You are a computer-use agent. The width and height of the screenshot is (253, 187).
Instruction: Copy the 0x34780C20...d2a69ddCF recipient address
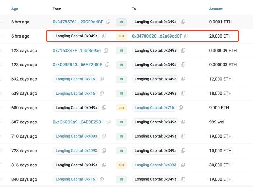186,36
